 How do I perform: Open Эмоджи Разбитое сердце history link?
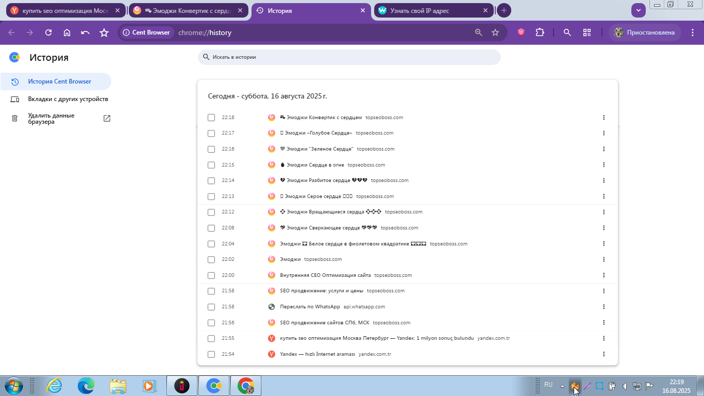pyautogui.click(x=324, y=180)
